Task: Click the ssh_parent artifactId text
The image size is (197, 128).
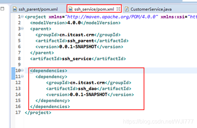Action: (81, 41)
